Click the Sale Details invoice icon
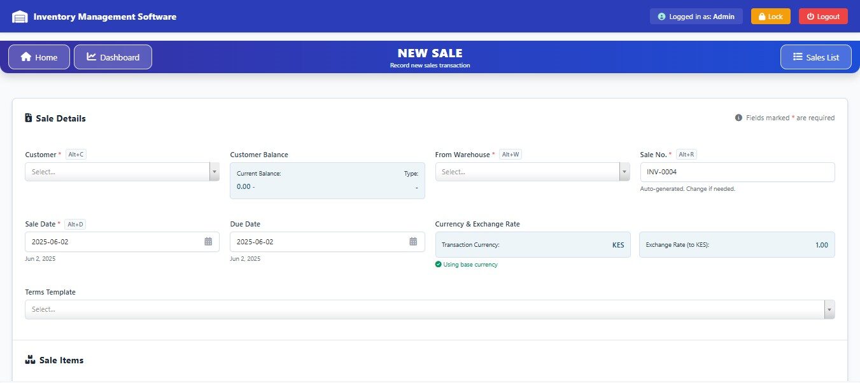 pyautogui.click(x=29, y=118)
